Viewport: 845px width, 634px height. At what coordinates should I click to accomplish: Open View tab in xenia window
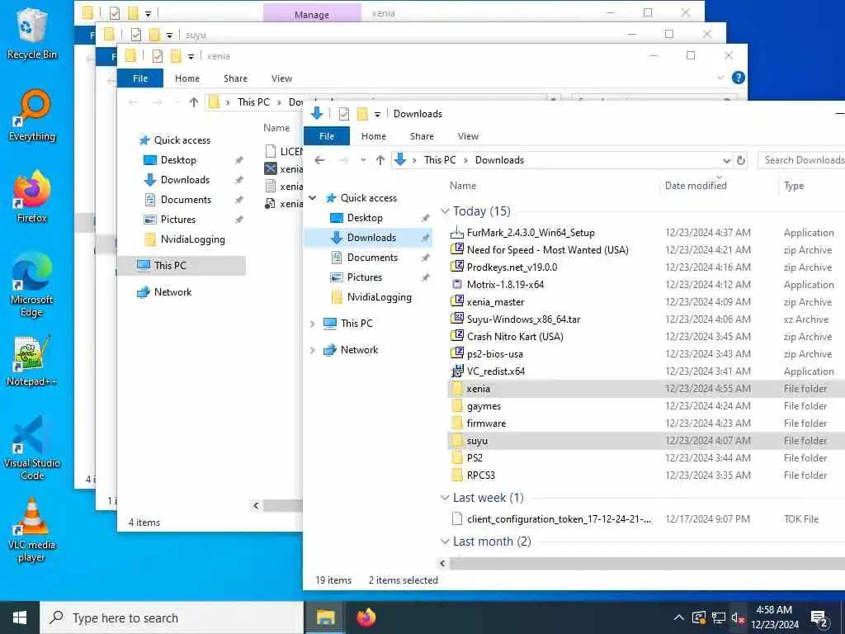(281, 78)
